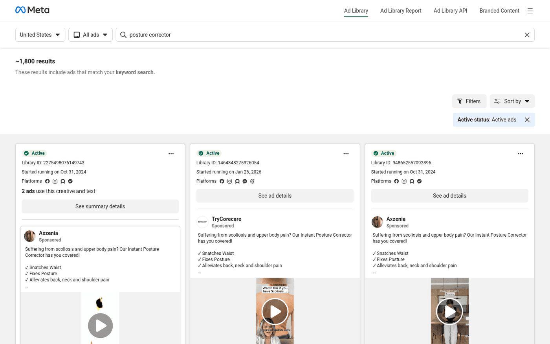The height and width of the screenshot is (344, 550).
Task: Open TryCorecare advertiser name link
Action: [x=226, y=219]
